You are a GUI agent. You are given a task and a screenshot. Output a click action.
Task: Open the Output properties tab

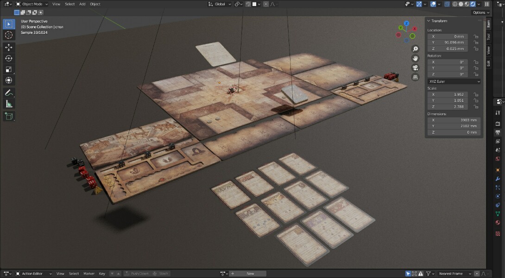(498, 132)
